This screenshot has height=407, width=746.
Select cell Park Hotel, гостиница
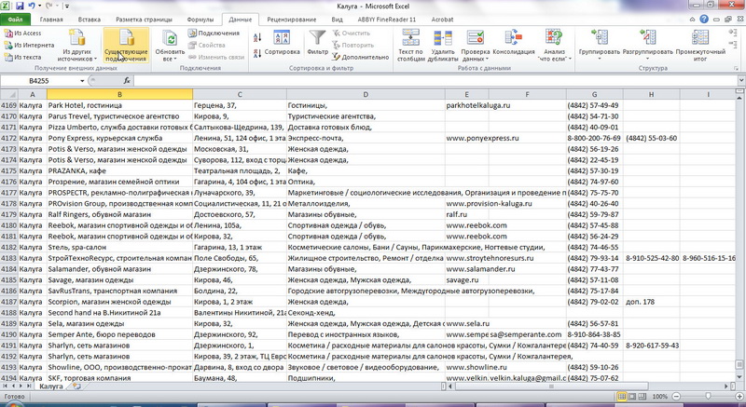120,105
